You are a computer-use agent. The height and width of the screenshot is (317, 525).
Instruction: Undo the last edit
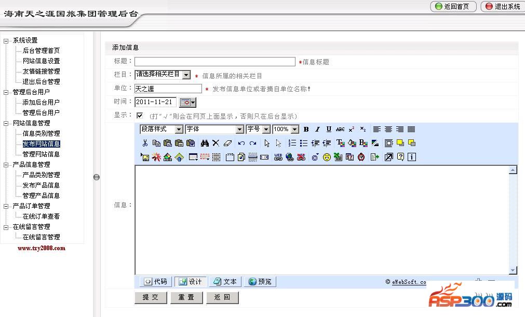point(241,143)
